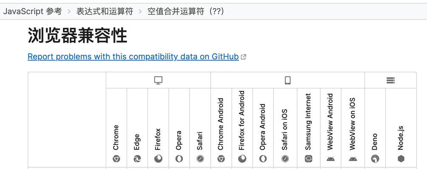The image size is (427, 169).
Task: Click the desktop monitor platform icon
Action: click(158, 80)
